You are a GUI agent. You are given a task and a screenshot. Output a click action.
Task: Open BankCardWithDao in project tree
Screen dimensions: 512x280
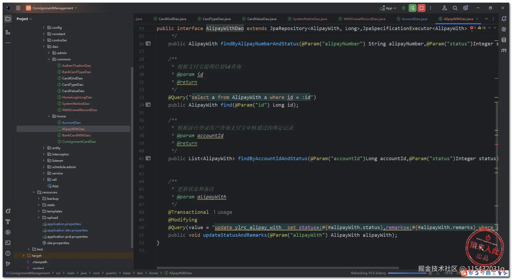click(76, 135)
